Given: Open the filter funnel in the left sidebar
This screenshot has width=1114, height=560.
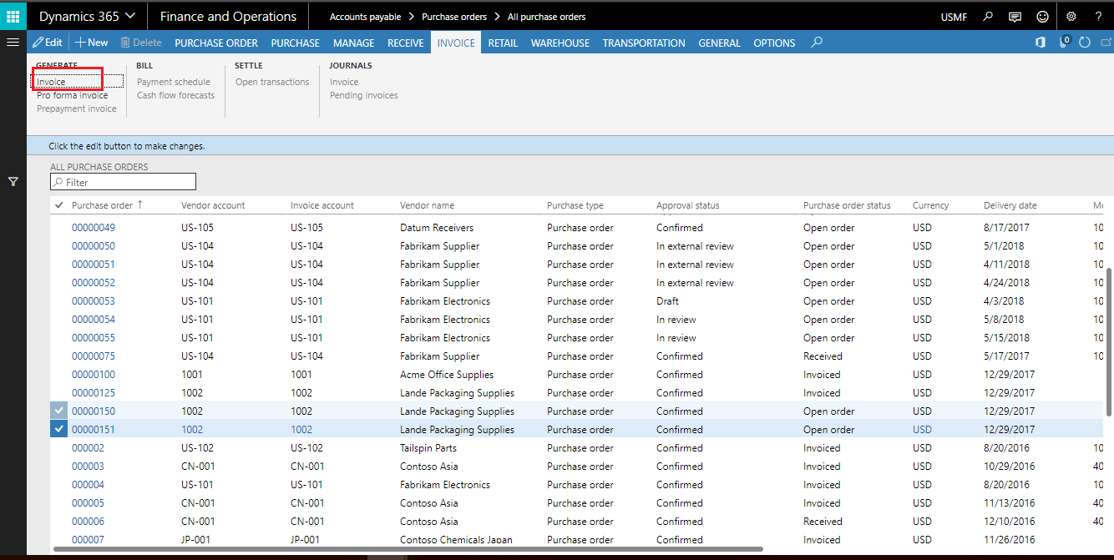Looking at the screenshot, I should click(x=13, y=180).
